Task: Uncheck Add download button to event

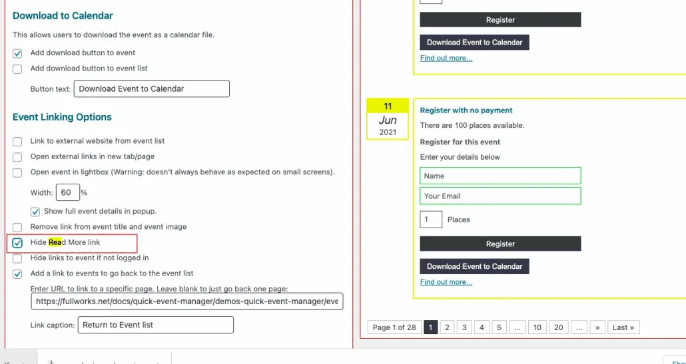Action: click(x=17, y=53)
